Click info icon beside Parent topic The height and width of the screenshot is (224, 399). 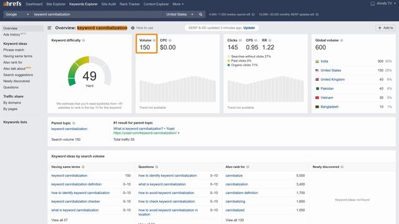tap(74, 123)
